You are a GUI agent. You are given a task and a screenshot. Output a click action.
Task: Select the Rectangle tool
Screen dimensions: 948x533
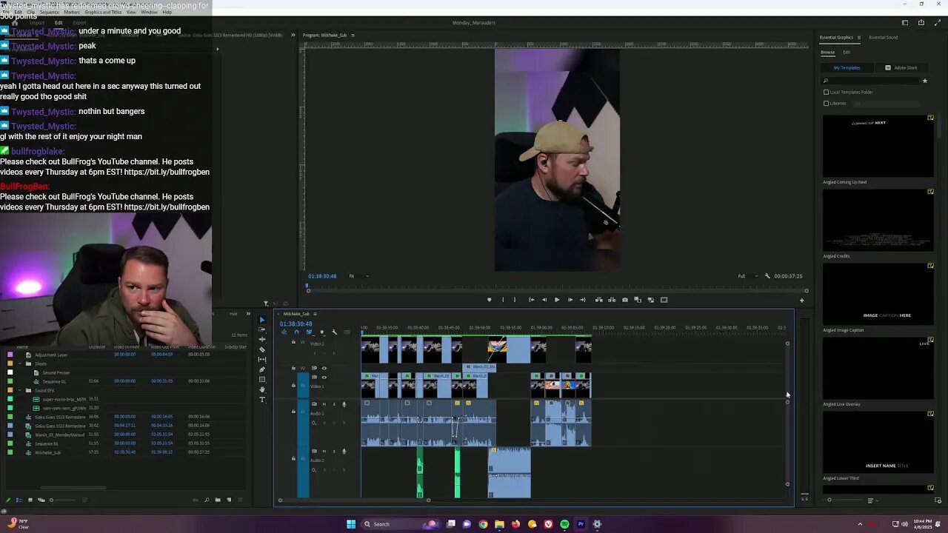(261, 380)
